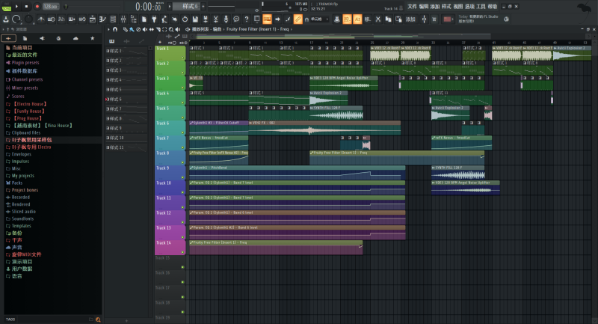This screenshot has width=598, height=324.
Task: Open the 文件 menu
Action: click(x=412, y=6)
